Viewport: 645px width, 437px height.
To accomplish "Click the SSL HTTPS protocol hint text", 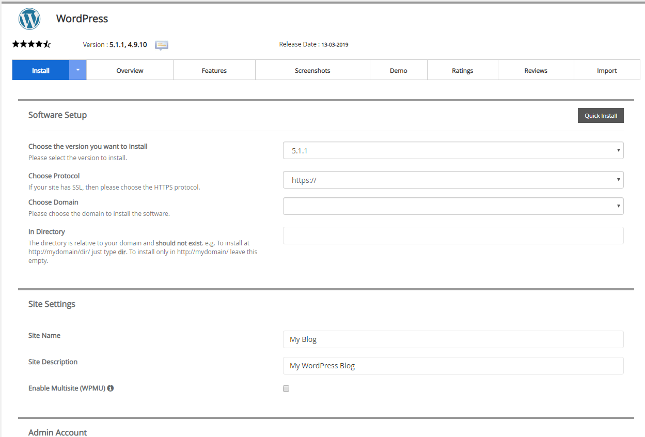I will (114, 188).
